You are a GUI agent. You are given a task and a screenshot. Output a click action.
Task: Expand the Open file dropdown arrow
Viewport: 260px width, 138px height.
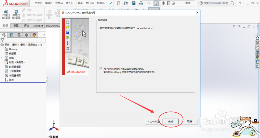(x=130, y=3)
